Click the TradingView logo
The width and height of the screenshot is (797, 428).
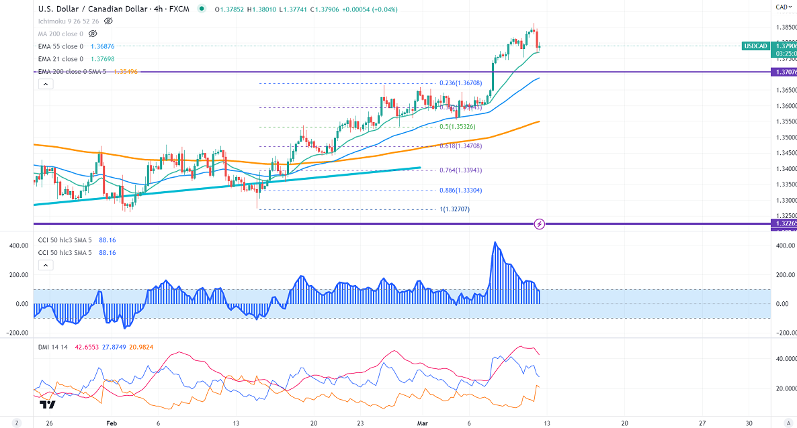[x=47, y=405]
